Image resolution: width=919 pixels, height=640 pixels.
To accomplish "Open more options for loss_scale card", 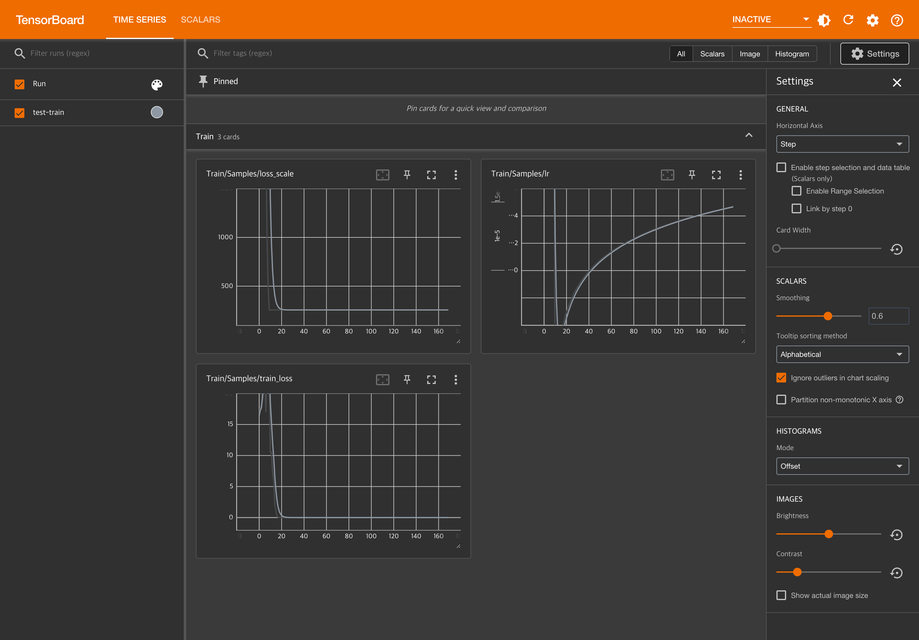I will coord(456,175).
